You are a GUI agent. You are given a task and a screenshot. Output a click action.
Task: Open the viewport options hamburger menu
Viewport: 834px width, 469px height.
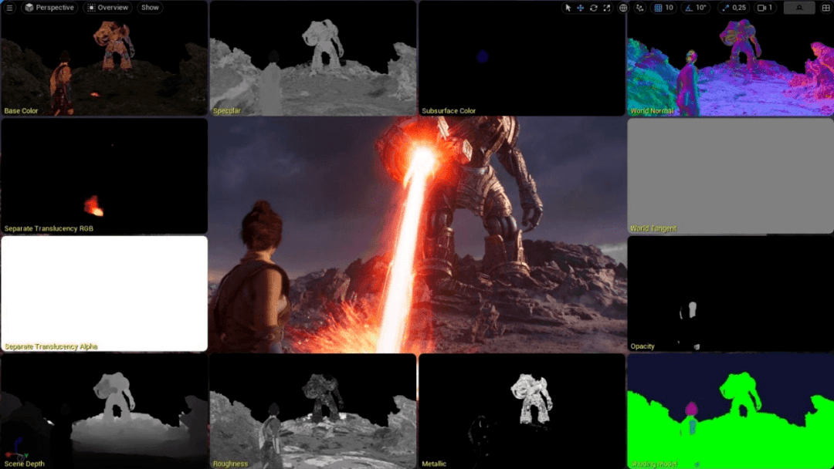9,8
